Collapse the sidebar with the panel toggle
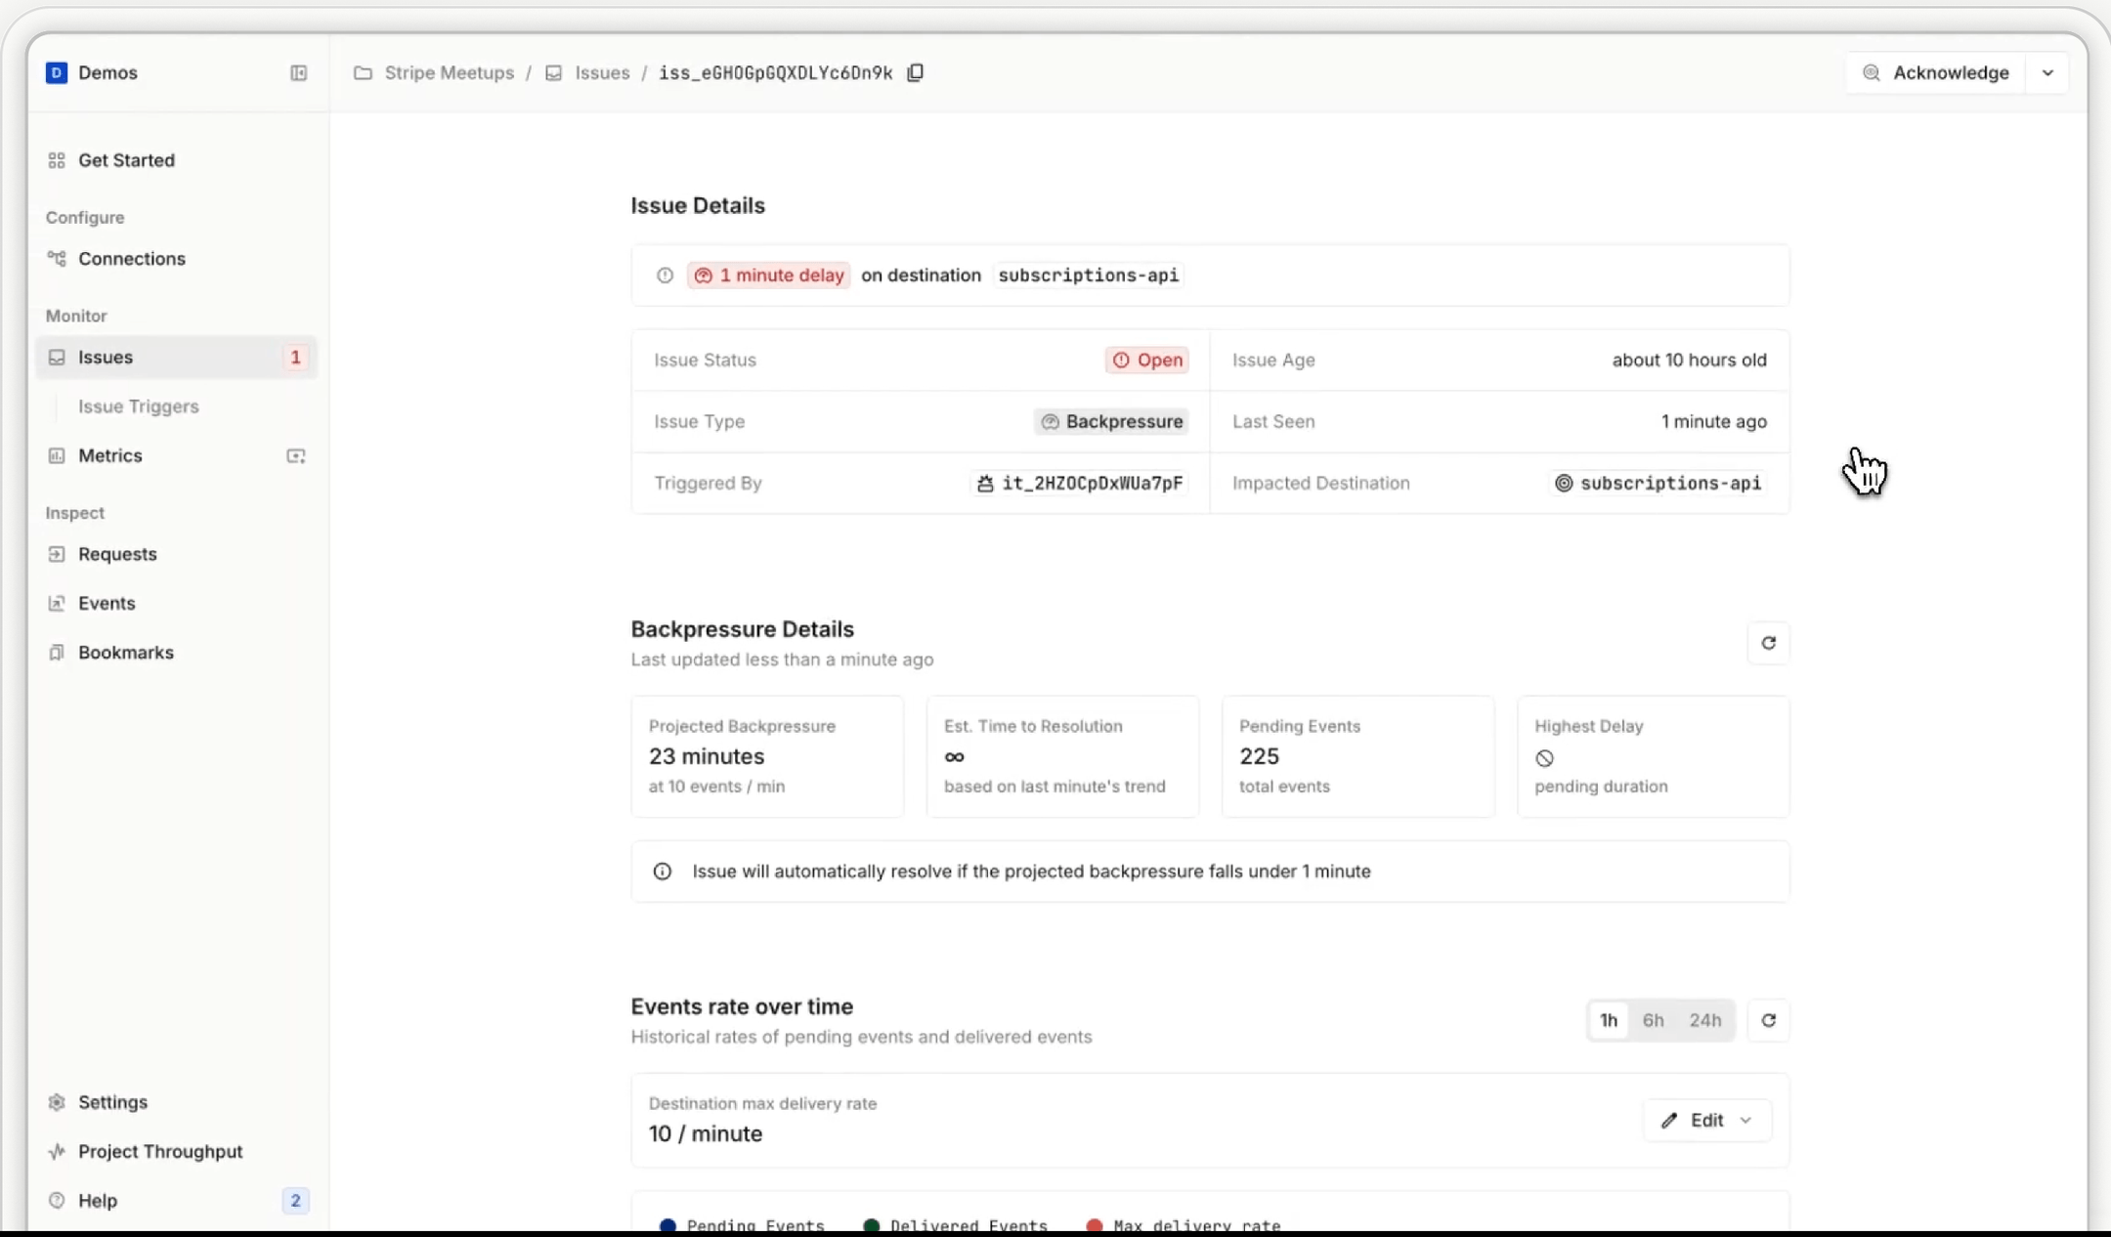 pyautogui.click(x=299, y=72)
